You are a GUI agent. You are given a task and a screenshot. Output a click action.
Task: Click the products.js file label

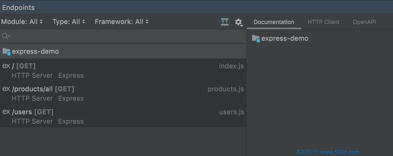click(x=226, y=89)
